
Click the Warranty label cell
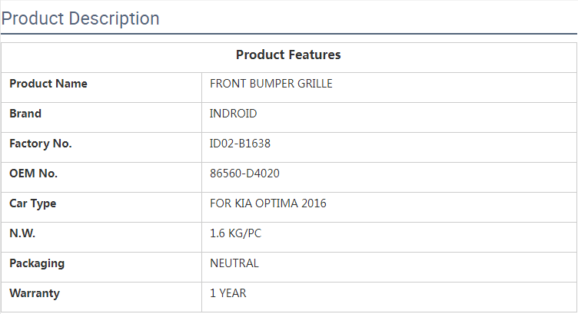pyautogui.click(x=35, y=293)
